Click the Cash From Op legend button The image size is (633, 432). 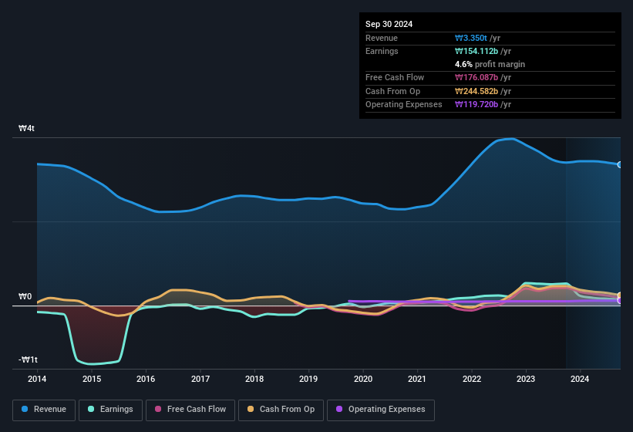[281, 410]
